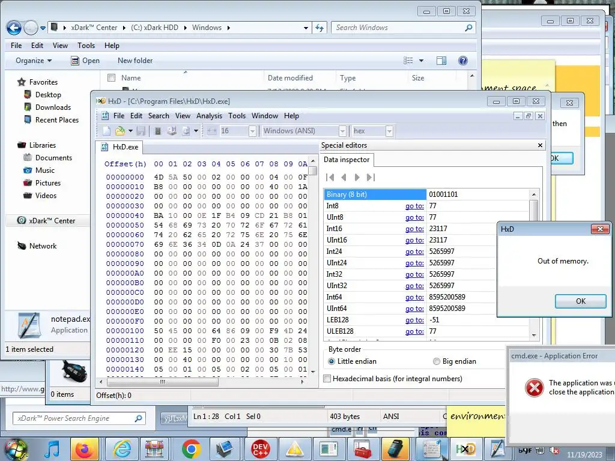Go to next byte in Data inspector
The width and height of the screenshot is (615, 461).
coord(357,177)
